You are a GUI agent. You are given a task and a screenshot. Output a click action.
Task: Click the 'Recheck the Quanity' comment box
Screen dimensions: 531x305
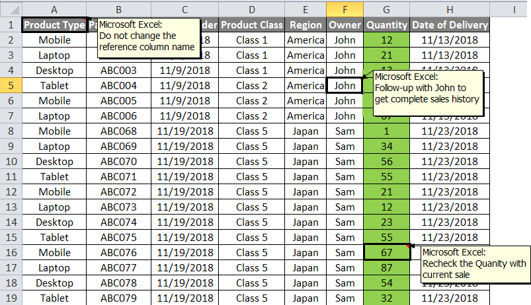pos(476,264)
